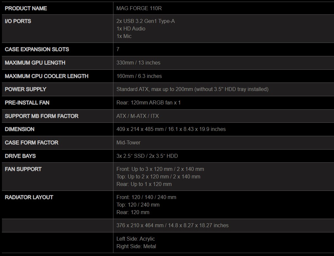Click the DIMENSION row label

(x=20, y=129)
